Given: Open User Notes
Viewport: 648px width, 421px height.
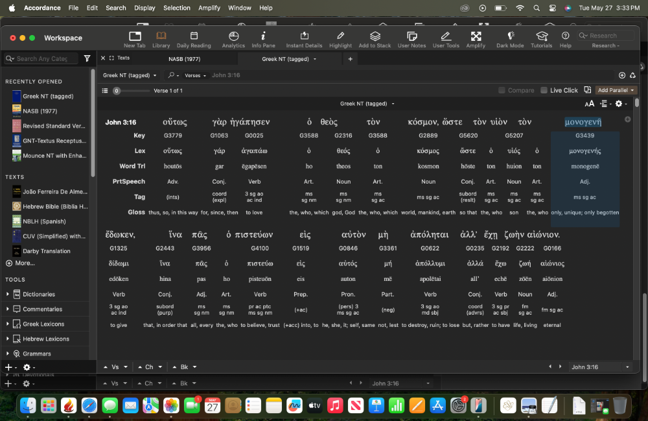Looking at the screenshot, I should [x=411, y=40].
